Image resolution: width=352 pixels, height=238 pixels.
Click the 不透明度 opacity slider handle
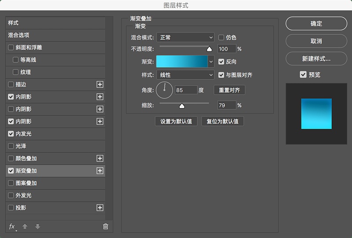click(x=209, y=49)
